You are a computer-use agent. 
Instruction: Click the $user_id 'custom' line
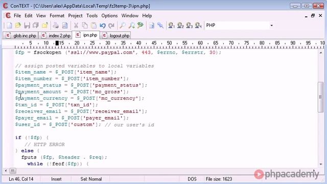click(x=84, y=125)
